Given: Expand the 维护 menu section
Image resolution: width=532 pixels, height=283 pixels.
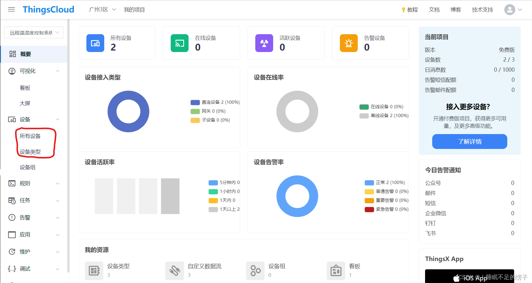Looking at the screenshot, I should click(x=58, y=252).
